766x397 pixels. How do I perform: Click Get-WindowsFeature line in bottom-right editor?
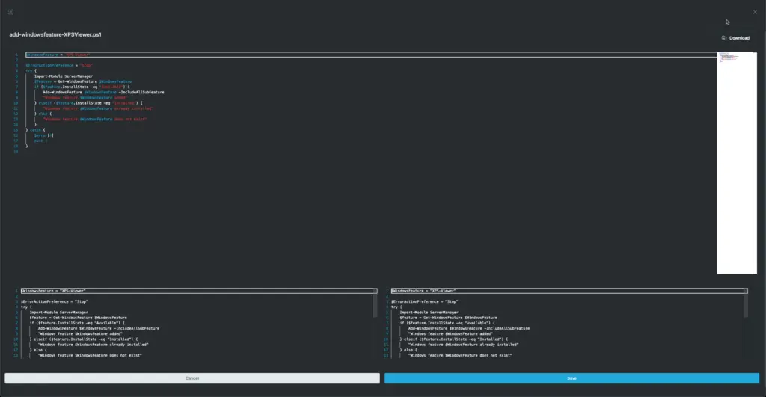pyautogui.click(x=449, y=318)
